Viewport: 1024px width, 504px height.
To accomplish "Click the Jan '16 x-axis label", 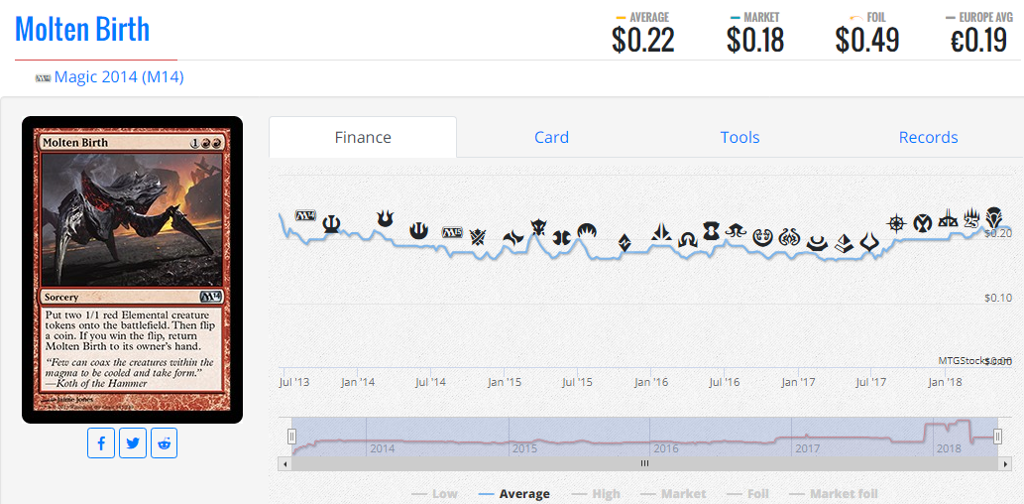I will click(650, 381).
